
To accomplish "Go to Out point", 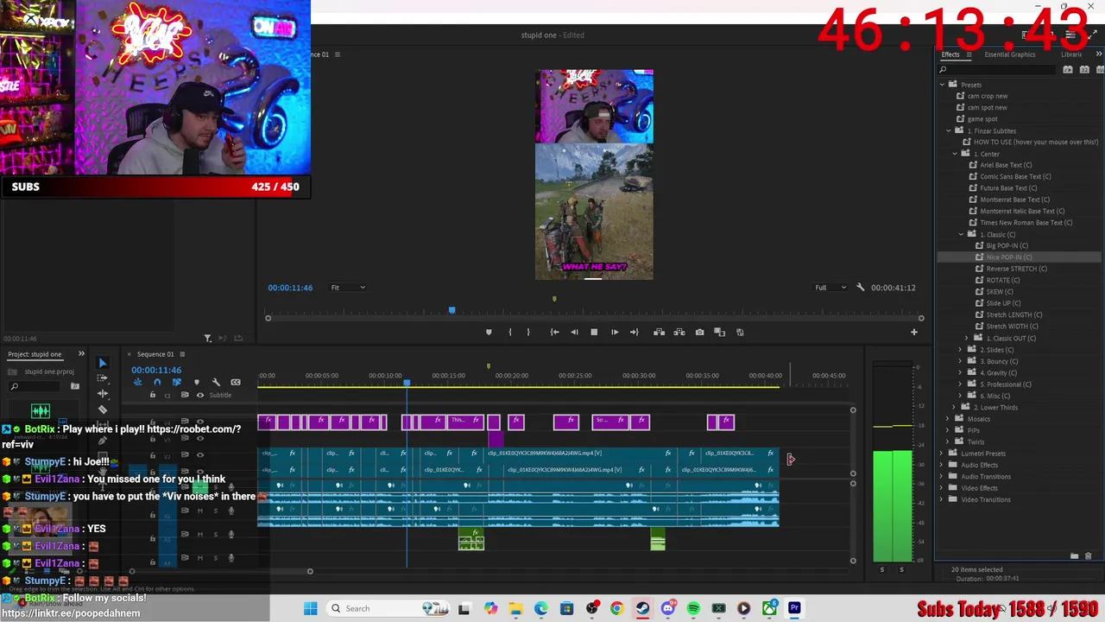I will click(635, 332).
